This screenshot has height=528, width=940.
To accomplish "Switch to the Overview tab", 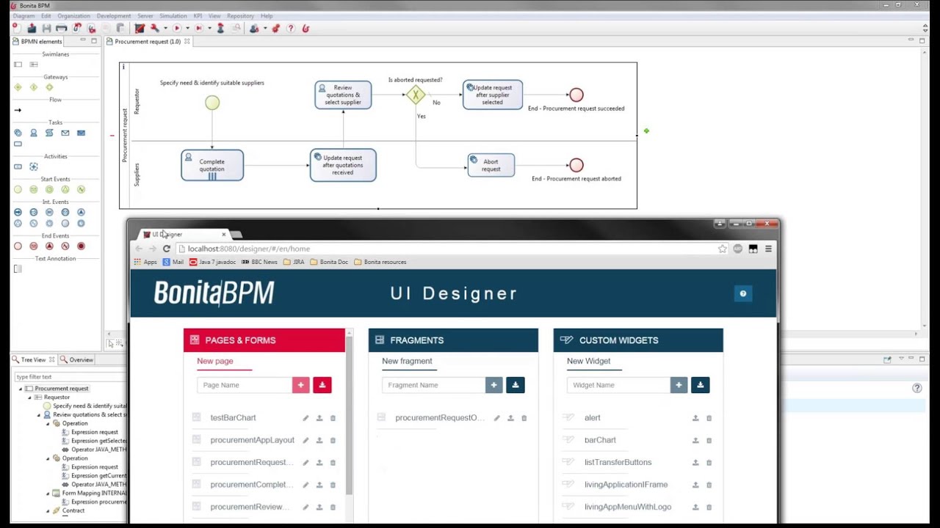I will coord(76,360).
